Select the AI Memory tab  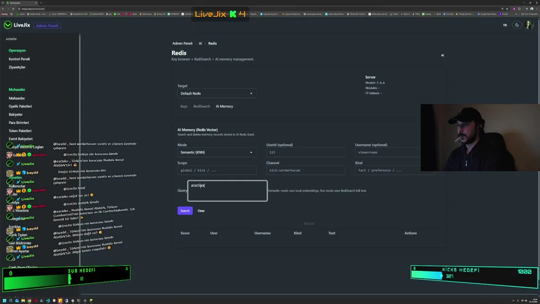224,106
